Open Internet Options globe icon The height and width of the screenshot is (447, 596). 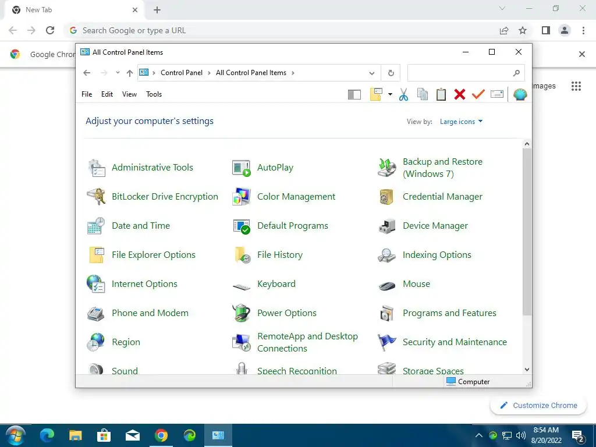point(96,284)
